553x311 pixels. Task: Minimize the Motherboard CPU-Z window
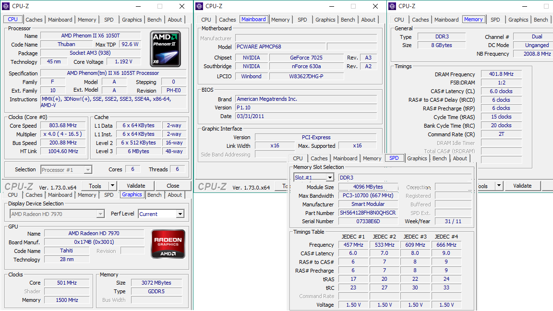pos(332,6)
